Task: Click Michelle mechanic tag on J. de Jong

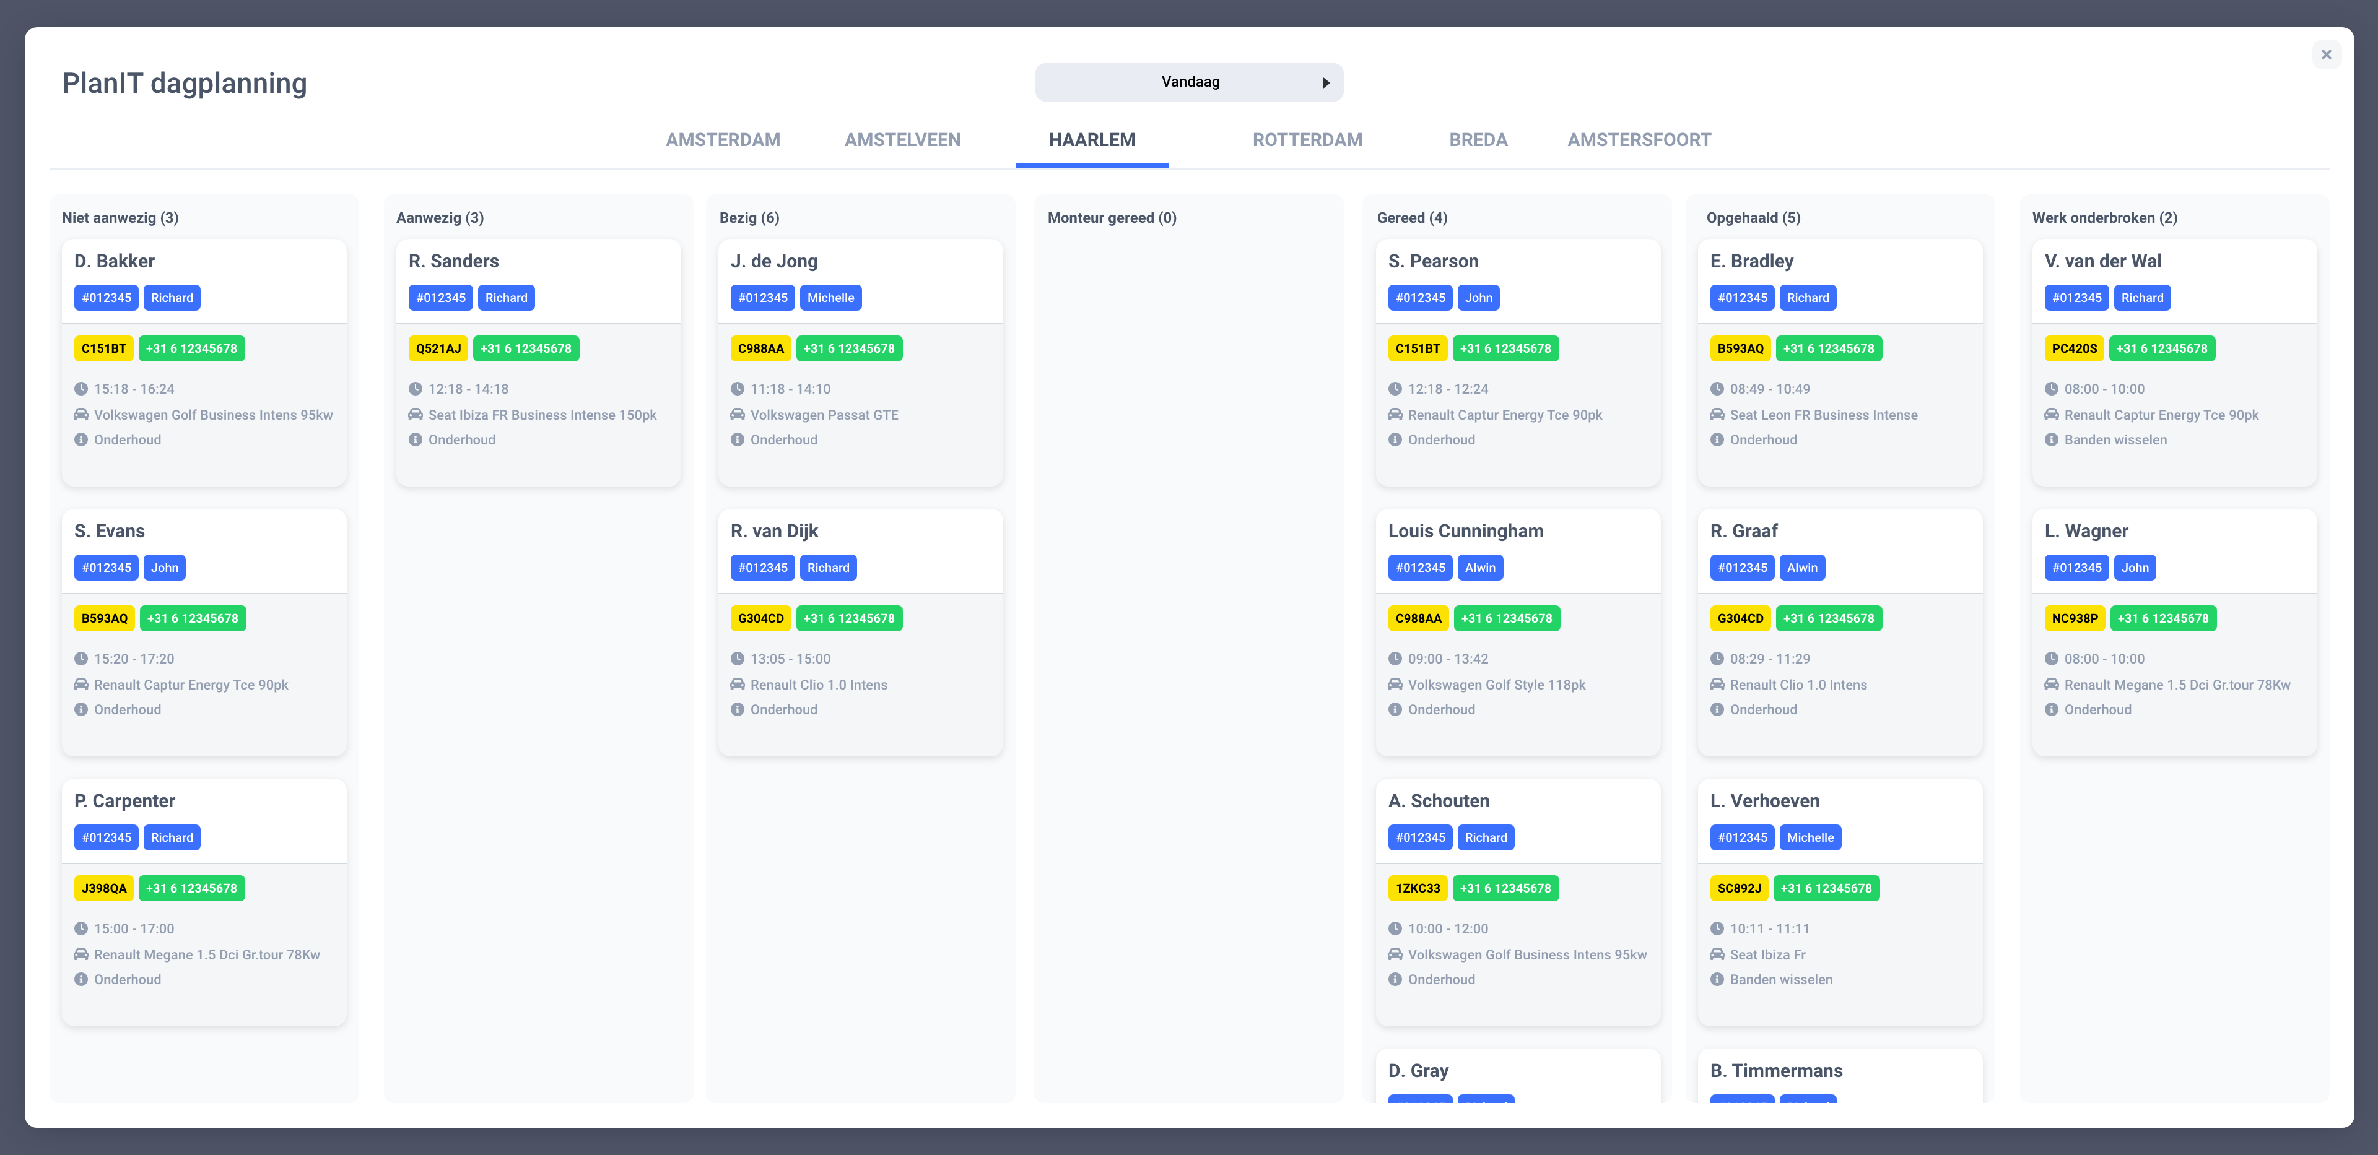Action: (830, 298)
